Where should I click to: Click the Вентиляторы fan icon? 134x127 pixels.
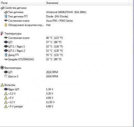2,68
